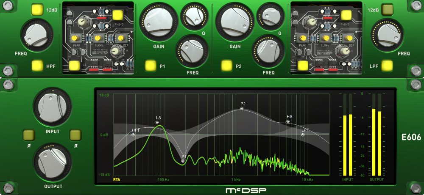
Task: Toggle the LS low-shelf band button
Action: coord(74,66)
